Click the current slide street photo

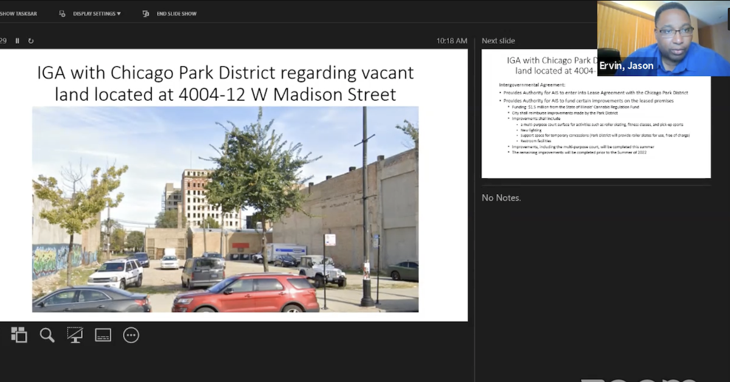(x=225, y=209)
